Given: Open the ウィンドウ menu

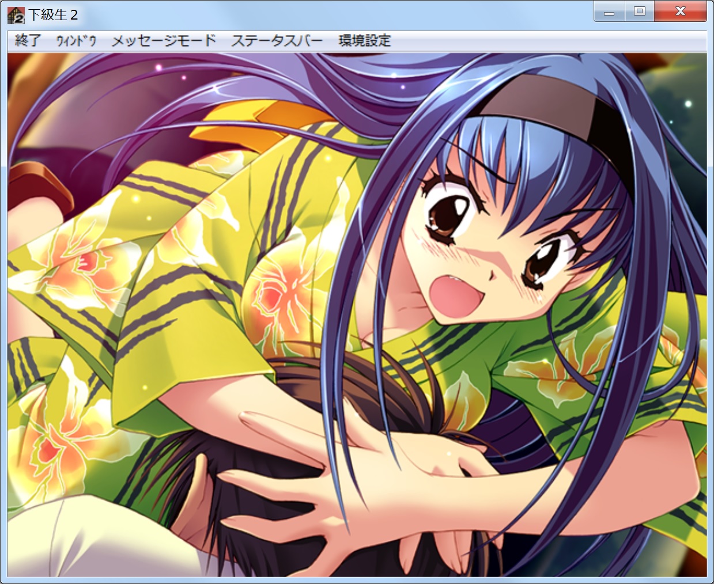Looking at the screenshot, I should [x=76, y=41].
